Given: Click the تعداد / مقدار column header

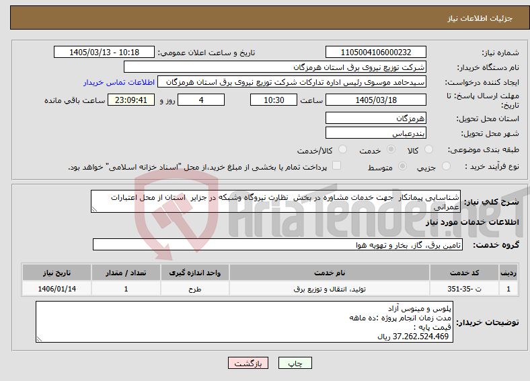Looking at the screenshot, I should (126, 273).
